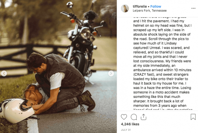Viewport: 198px width, 133px height.
Task: Click the post caption text
Action: click(162, 63)
